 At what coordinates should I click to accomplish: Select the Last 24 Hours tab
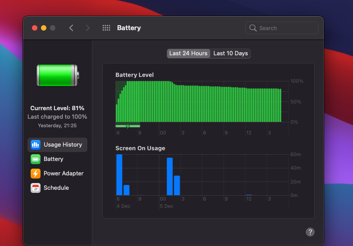coord(188,53)
